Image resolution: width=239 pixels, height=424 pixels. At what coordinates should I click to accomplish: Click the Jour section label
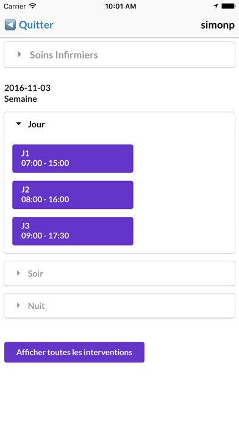coord(36,124)
